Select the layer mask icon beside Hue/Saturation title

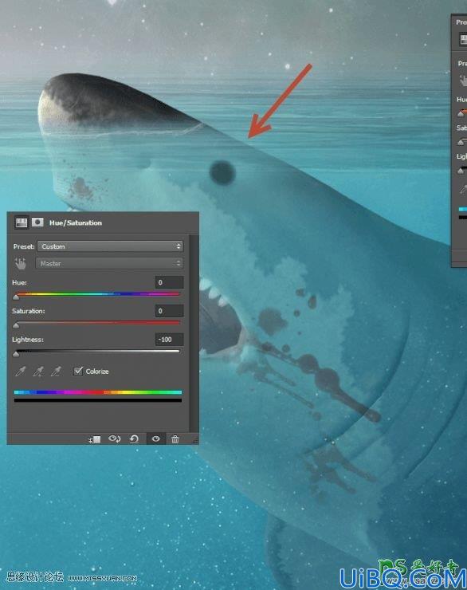coord(37,222)
